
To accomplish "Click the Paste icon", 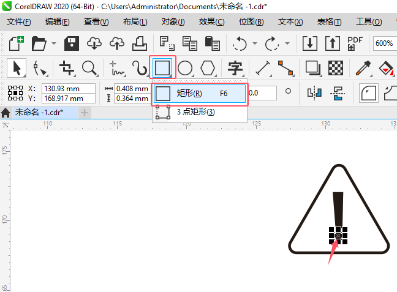I will [x=212, y=43].
